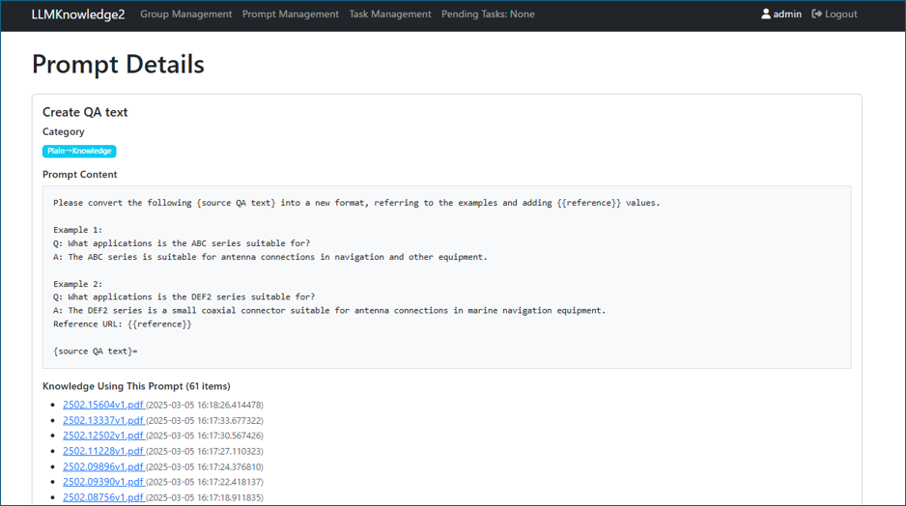This screenshot has height=506, width=906.
Task: Open the 2502.08756v1.pdf link
Action: point(102,498)
